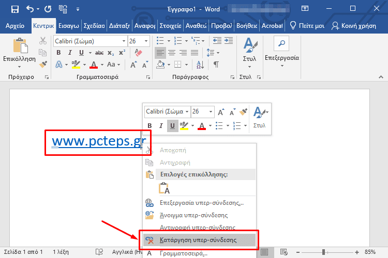This screenshot has height=258, width=388.
Task: Save the document with the floppy disk icon
Action: pos(15,9)
